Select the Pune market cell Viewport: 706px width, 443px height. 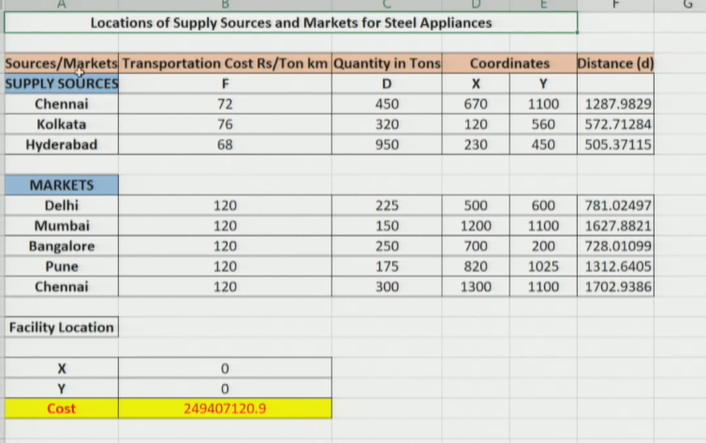coord(62,266)
